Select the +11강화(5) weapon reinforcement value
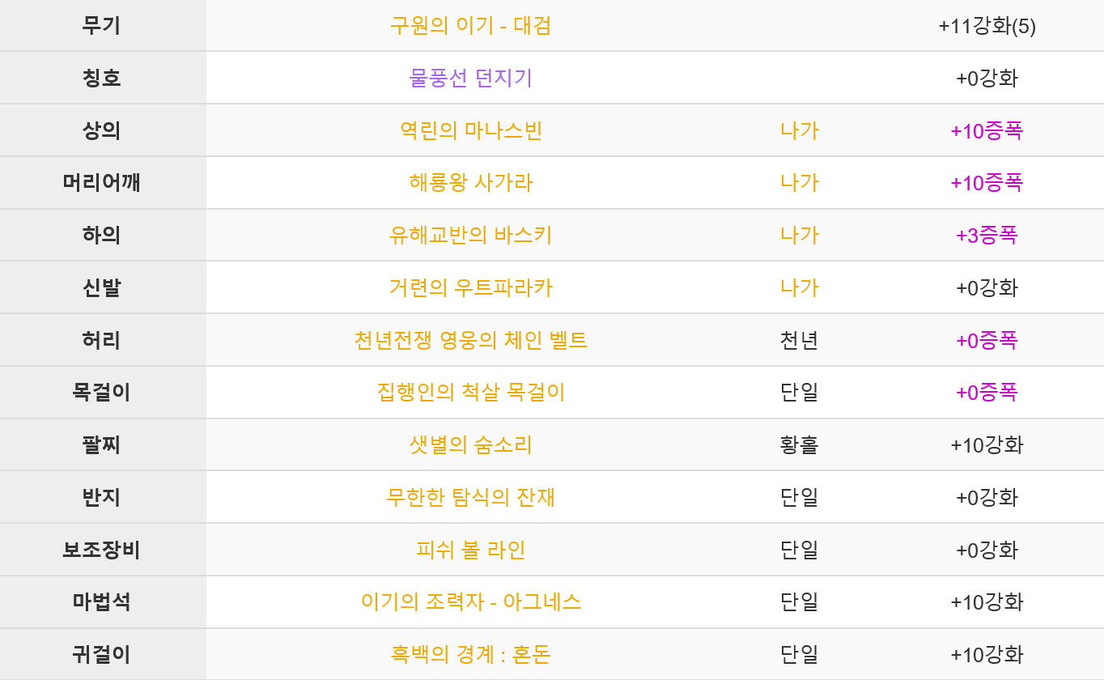1104x680 pixels. [987, 26]
